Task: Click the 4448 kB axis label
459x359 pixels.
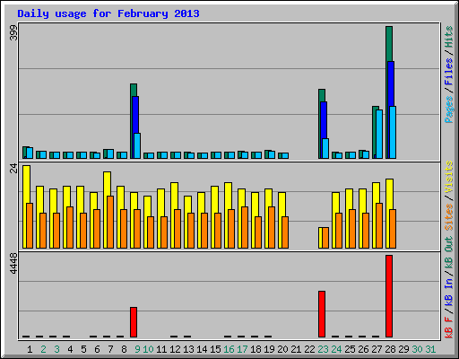Action: point(13,263)
